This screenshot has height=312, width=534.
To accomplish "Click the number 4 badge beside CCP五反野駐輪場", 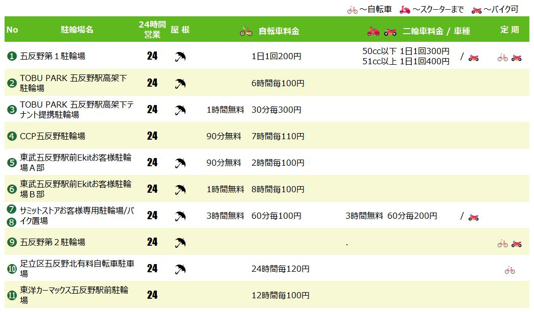I will coord(12,136).
